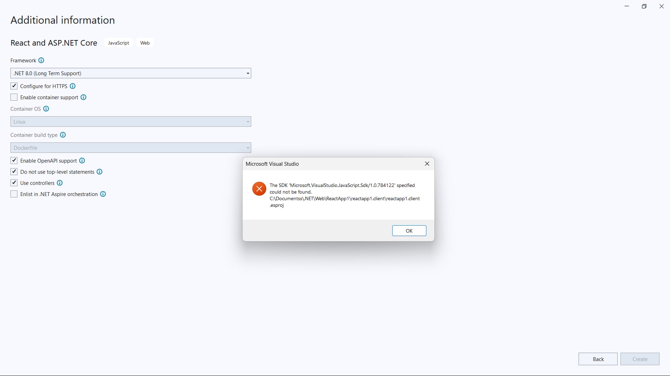
Task: Click the Back button
Action: coord(598,359)
